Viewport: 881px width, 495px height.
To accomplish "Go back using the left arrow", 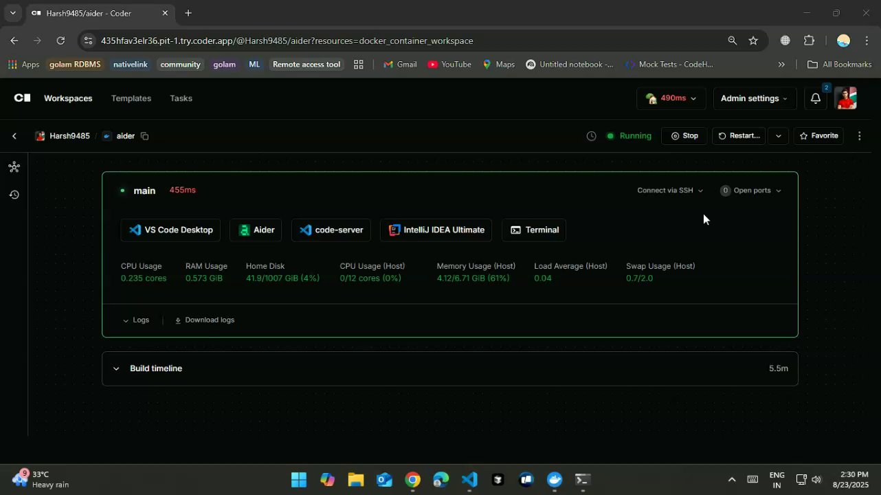I will [x=14, y=136].
